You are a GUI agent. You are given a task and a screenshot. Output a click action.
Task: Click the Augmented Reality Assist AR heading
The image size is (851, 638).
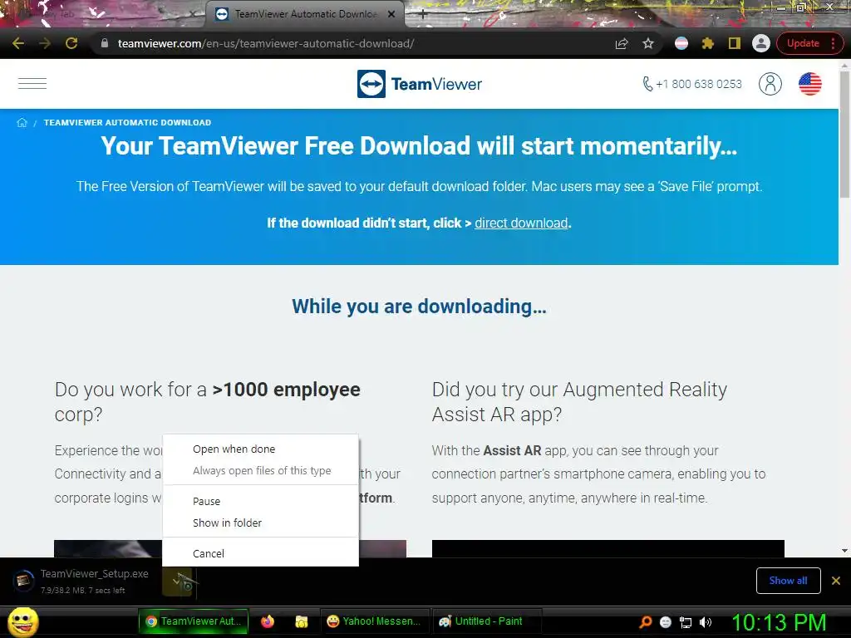click(x=579, y=401)
